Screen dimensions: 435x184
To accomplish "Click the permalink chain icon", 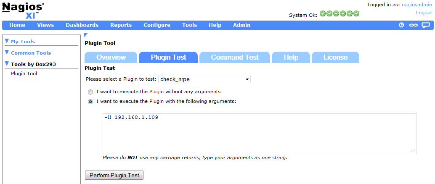I will tap(414, 25).
